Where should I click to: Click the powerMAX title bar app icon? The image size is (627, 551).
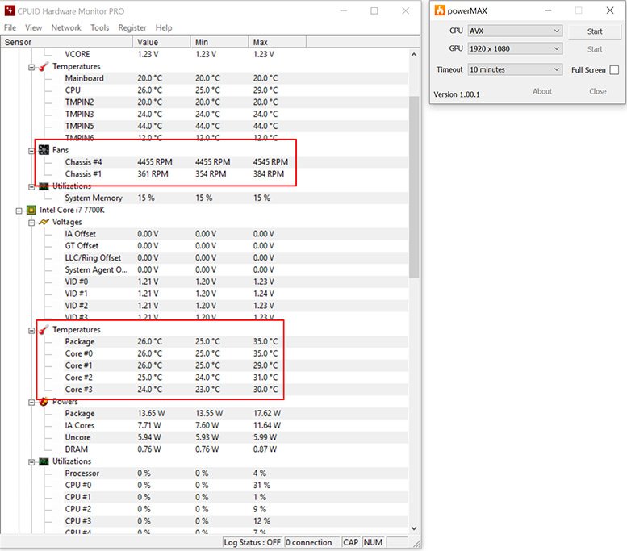[440, 10]
